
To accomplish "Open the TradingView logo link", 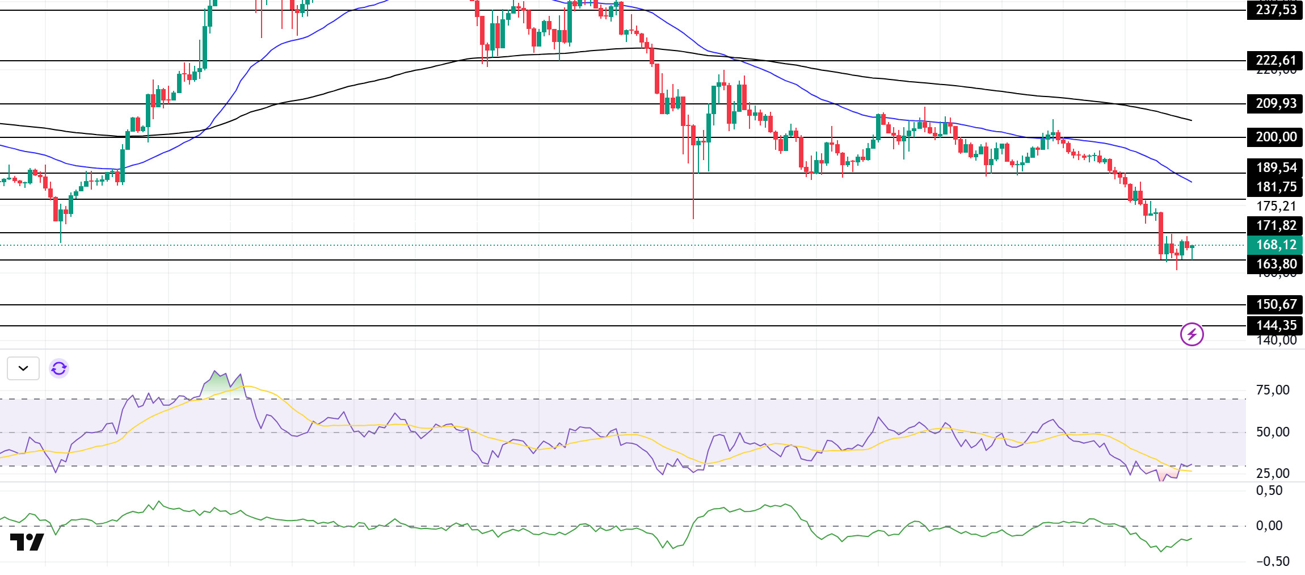I will (27, 542).
